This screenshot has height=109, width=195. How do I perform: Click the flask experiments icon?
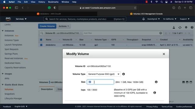coord(174,28)
